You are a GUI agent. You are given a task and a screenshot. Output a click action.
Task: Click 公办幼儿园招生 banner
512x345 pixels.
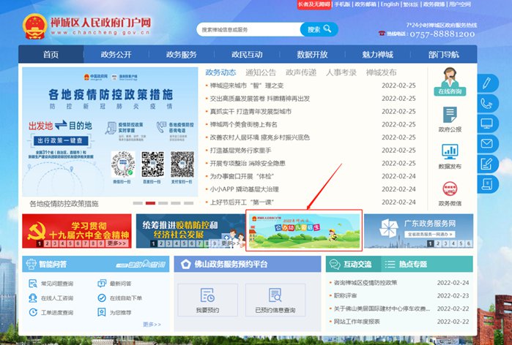pyautogui.click(x=304, y=230)
